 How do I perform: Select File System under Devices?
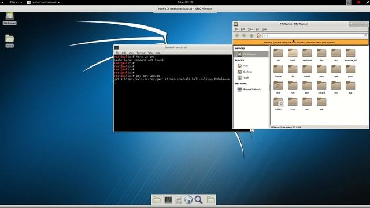coord(251,54)
